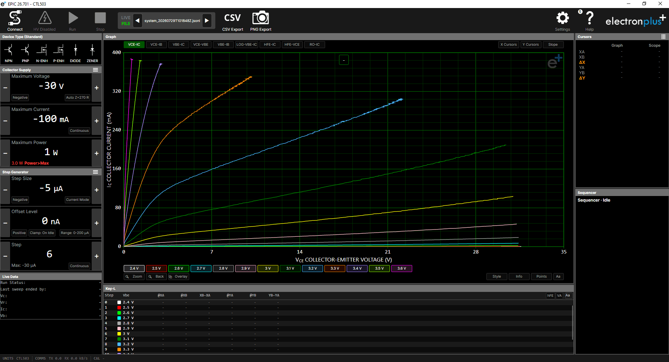669x362 pixels.
Task: Click the Stop button
Action: pos(100,18)
